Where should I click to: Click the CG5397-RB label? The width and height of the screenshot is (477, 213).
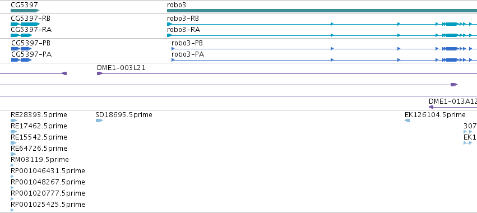click(30, 18)
